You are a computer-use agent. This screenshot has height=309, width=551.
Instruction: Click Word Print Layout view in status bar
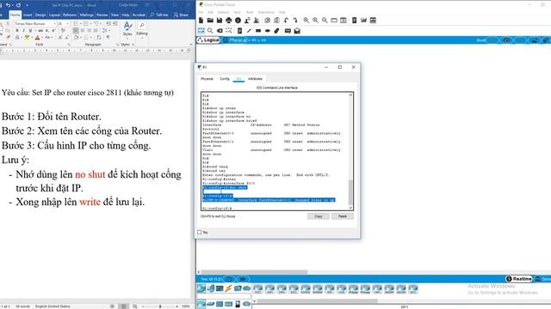(x=123, y=306)
